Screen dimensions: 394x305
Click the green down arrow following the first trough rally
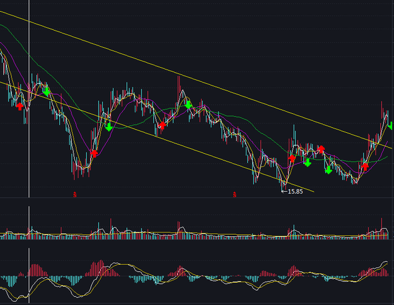click(109, 127)
